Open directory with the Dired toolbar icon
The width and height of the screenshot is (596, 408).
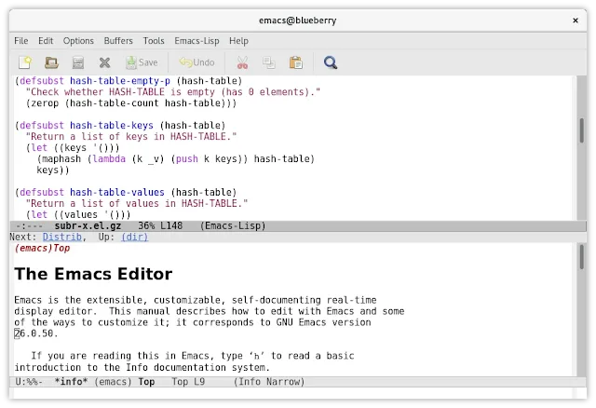coord(78,62)
